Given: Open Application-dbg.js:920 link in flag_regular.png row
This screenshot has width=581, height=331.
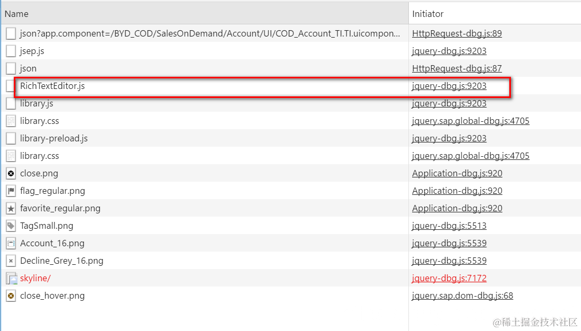Looking at the screenshot, I should (457, 191).
